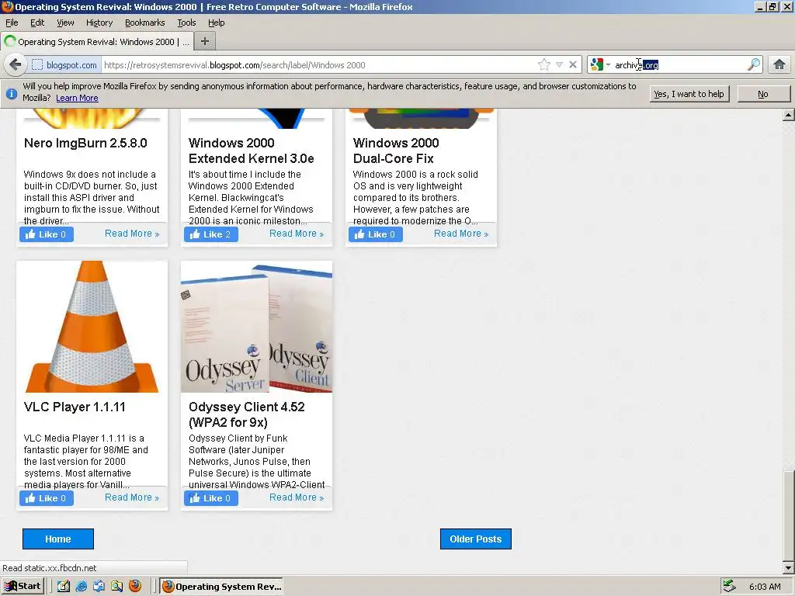The height and width of the screenshot is (596, 795).
Task: Read More about Extended Kernel 3.0e
Action: point(297,234)
